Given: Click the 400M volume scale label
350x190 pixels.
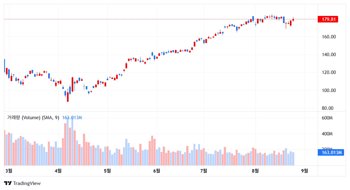Looking at the screenshot, I should (327, 134).
